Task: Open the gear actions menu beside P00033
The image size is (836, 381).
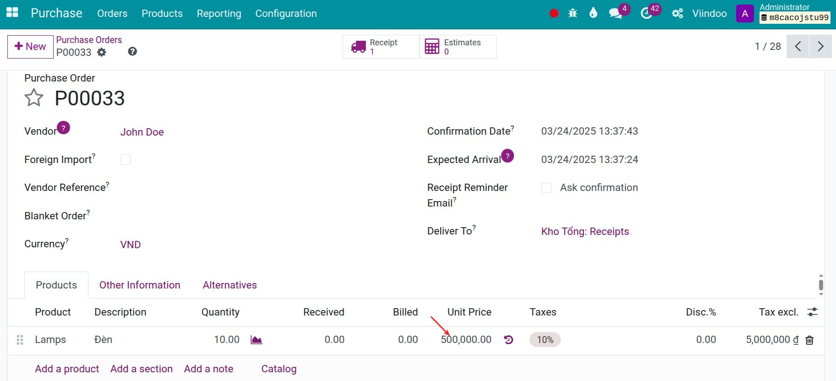Action: (x=102, y=52)
